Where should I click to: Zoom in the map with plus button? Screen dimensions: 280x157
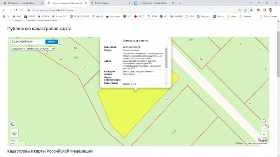pyautogui.click(x=264, y=129)
